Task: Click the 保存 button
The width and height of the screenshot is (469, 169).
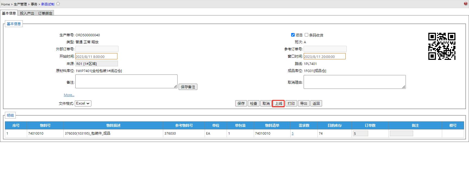Action: point(241,103)
